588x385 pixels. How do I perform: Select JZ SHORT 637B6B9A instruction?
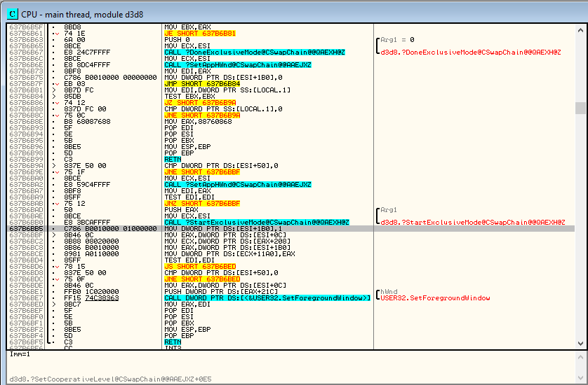coord(200,102)
